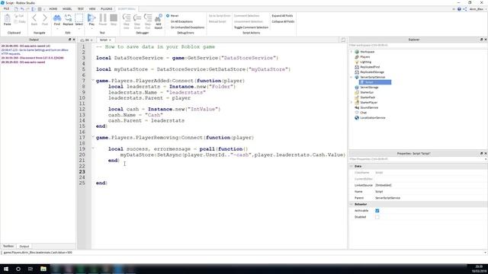Screen dimensions: 488x274
Task: Collapse code fold at line 7
Action: coord(93,81)
